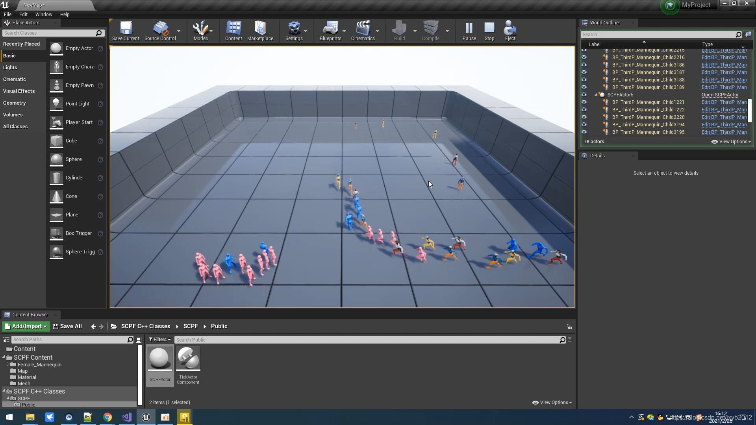Pause the simulation with the Pause button
756x425 pixels.
point(469,31)
